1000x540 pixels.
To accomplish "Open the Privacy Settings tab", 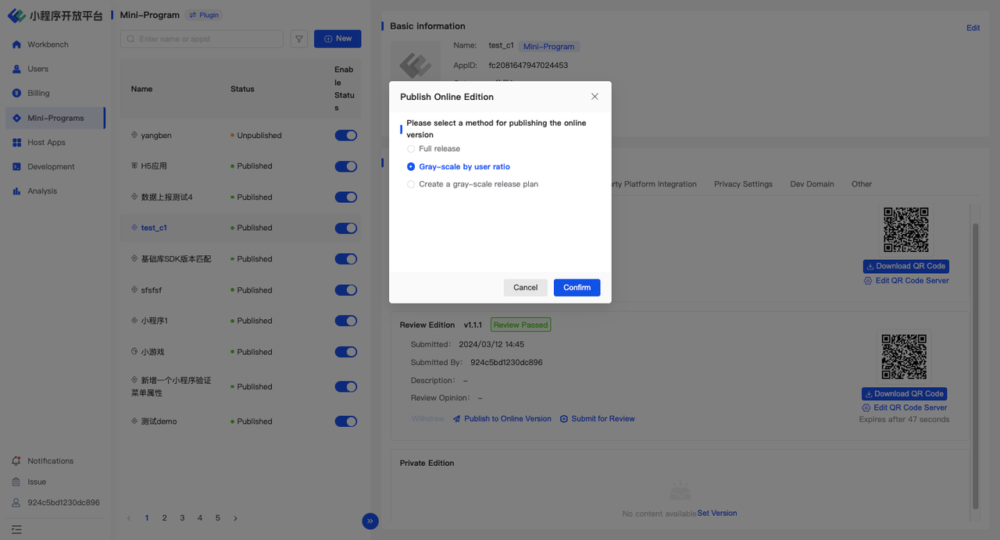I will pos(743,184).
